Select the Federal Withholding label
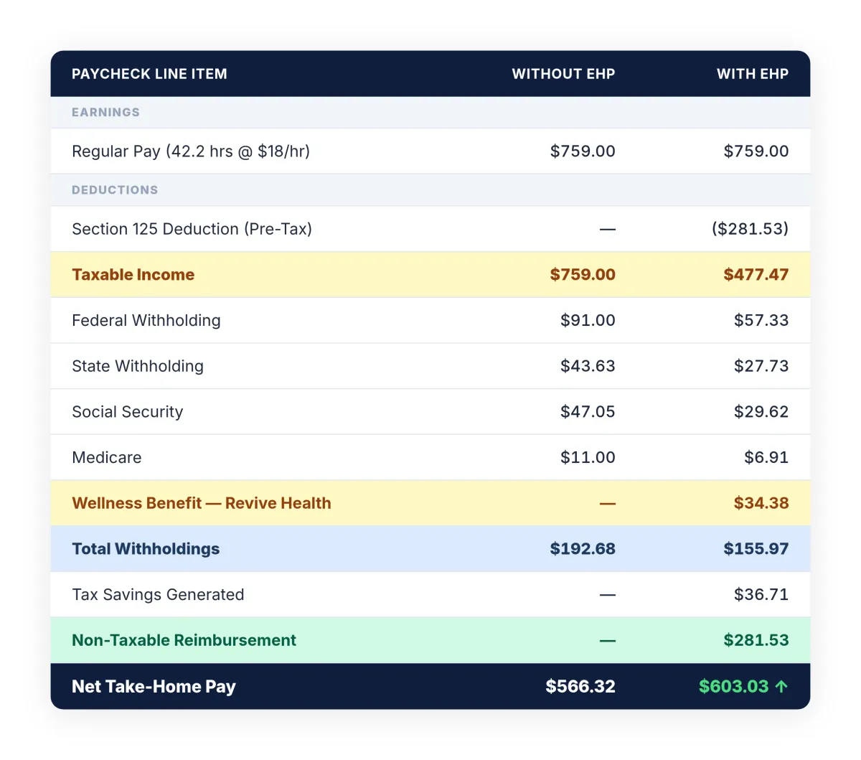The width and height of the screenshot is (861, 760). click(x=146, y=321)
